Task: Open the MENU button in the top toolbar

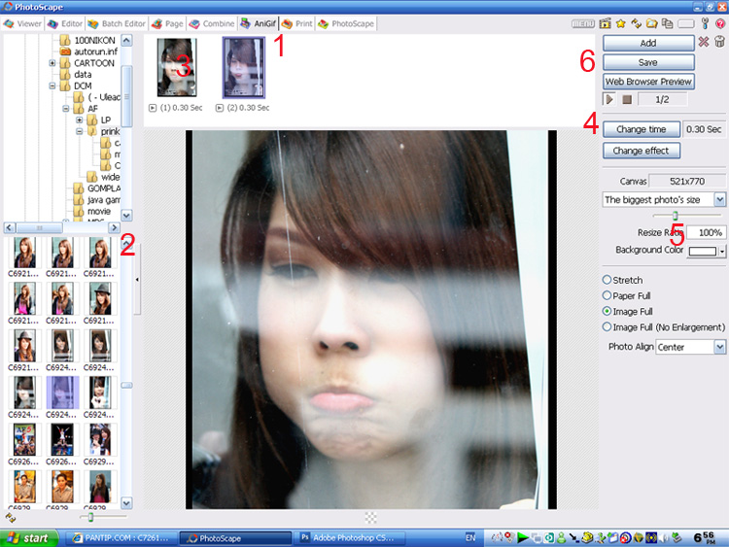Action: pos(583,23)
